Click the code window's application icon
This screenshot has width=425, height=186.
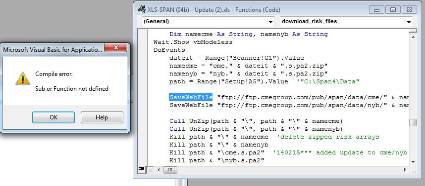pos(142,9)
